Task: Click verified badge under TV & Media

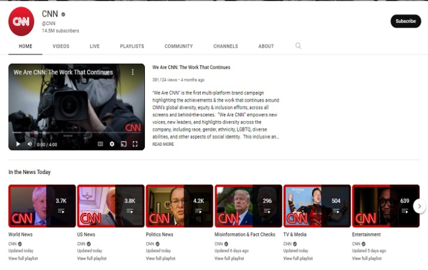Action: pyautogui.click(x=295, y=244)
